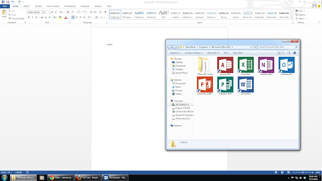The height and width of the screenshot is (181, 322).
Task: Switch to the VIEW tab
Action: point(109,6)
